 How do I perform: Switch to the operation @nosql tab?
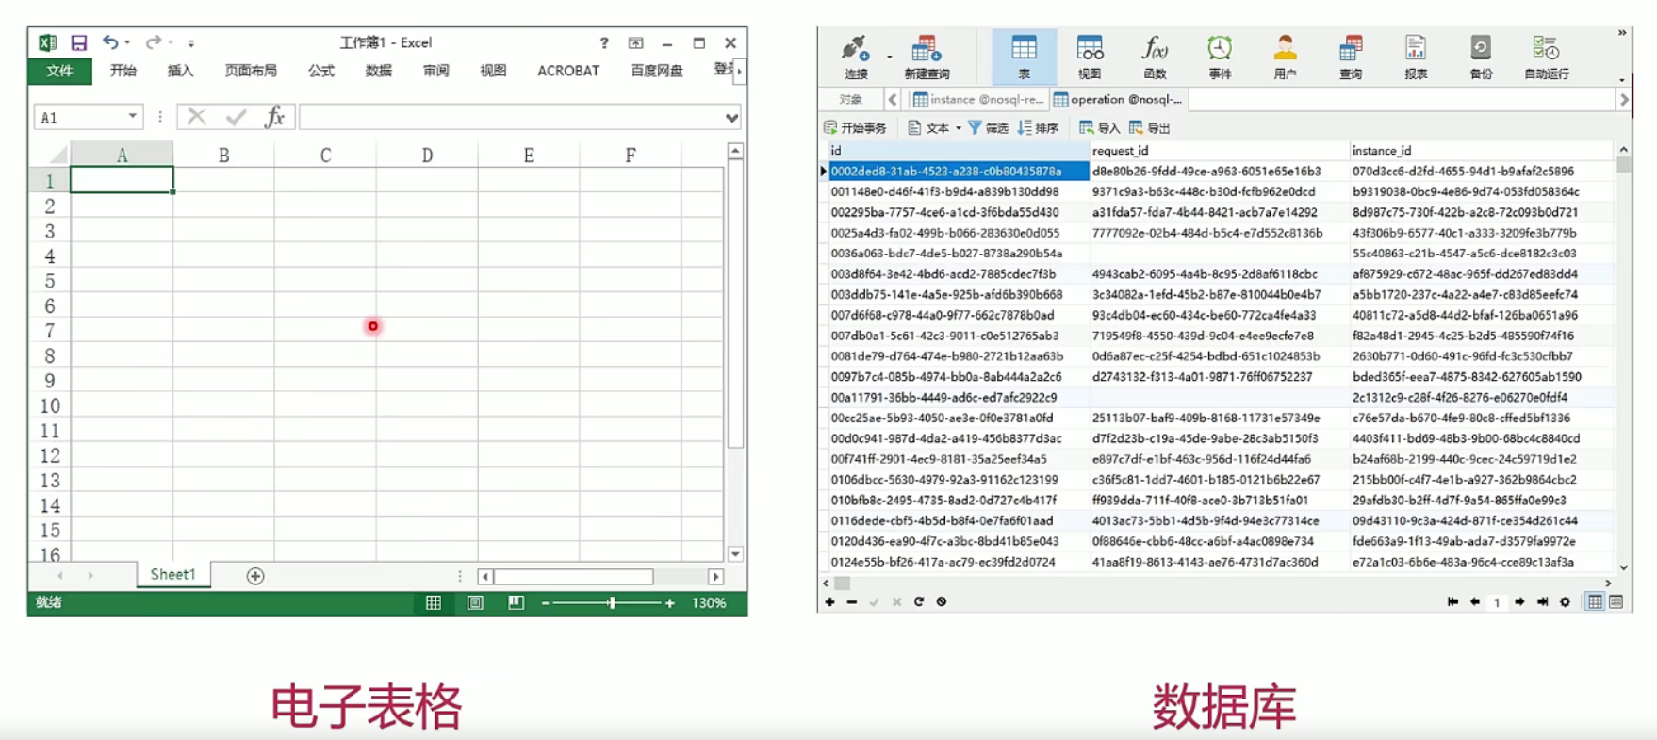pyautogui.click(x=1118, y=99)
